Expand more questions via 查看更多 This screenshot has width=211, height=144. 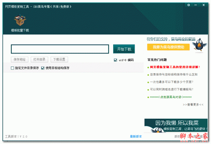(x=193, y=105)
